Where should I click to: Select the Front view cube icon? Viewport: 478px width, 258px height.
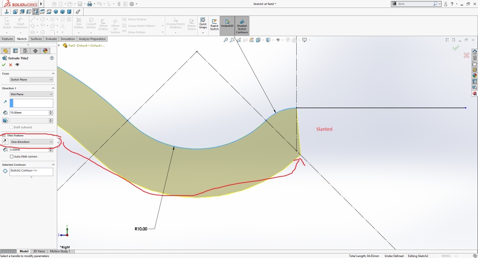[15, 11]
